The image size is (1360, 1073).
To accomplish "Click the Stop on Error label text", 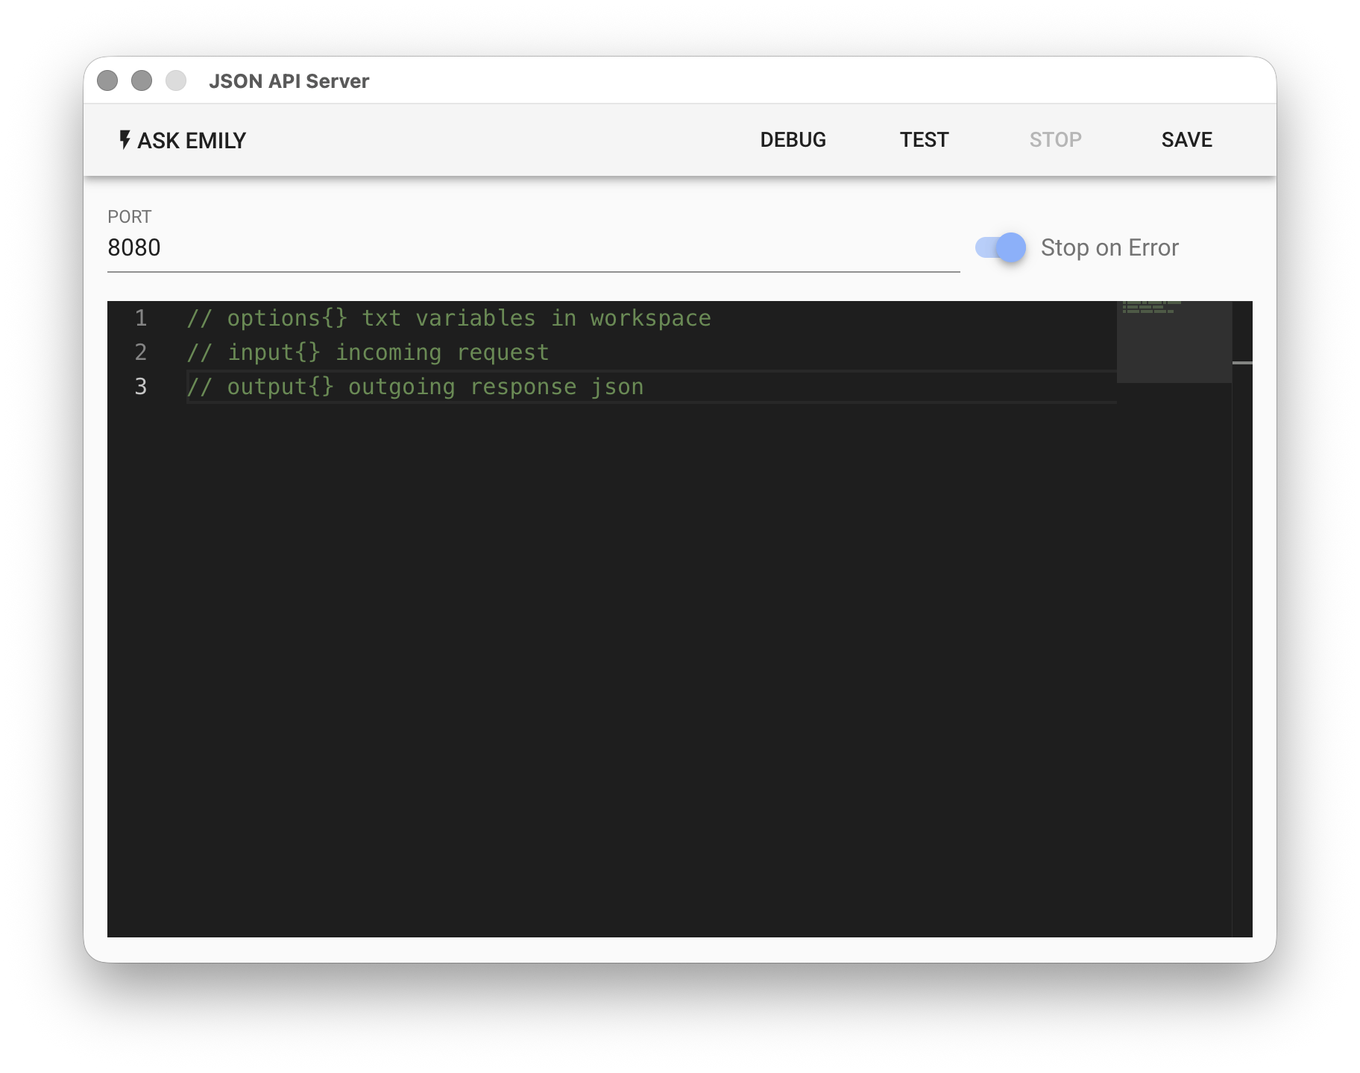I will 1109,247.
